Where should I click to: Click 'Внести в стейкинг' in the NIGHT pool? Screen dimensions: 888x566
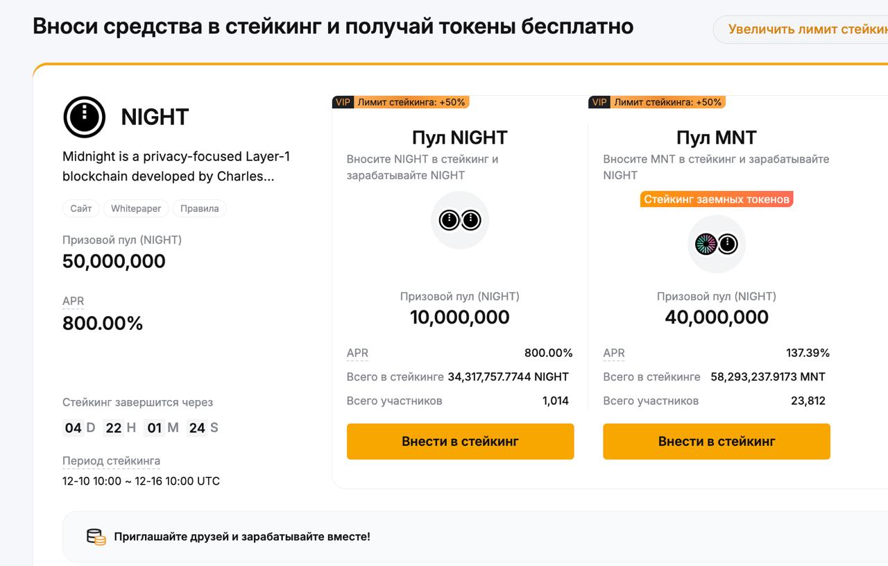coord(460,441)
